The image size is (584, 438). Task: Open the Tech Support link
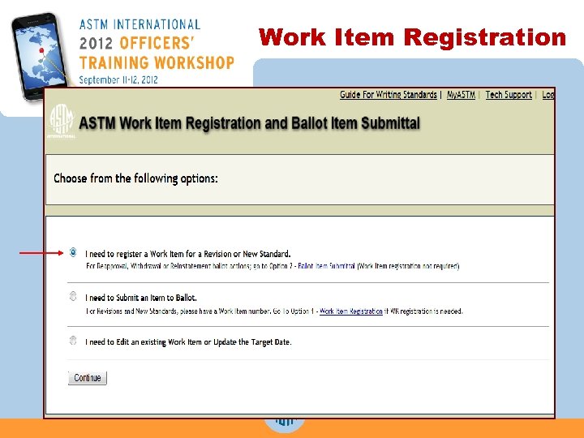click(509, 95)
